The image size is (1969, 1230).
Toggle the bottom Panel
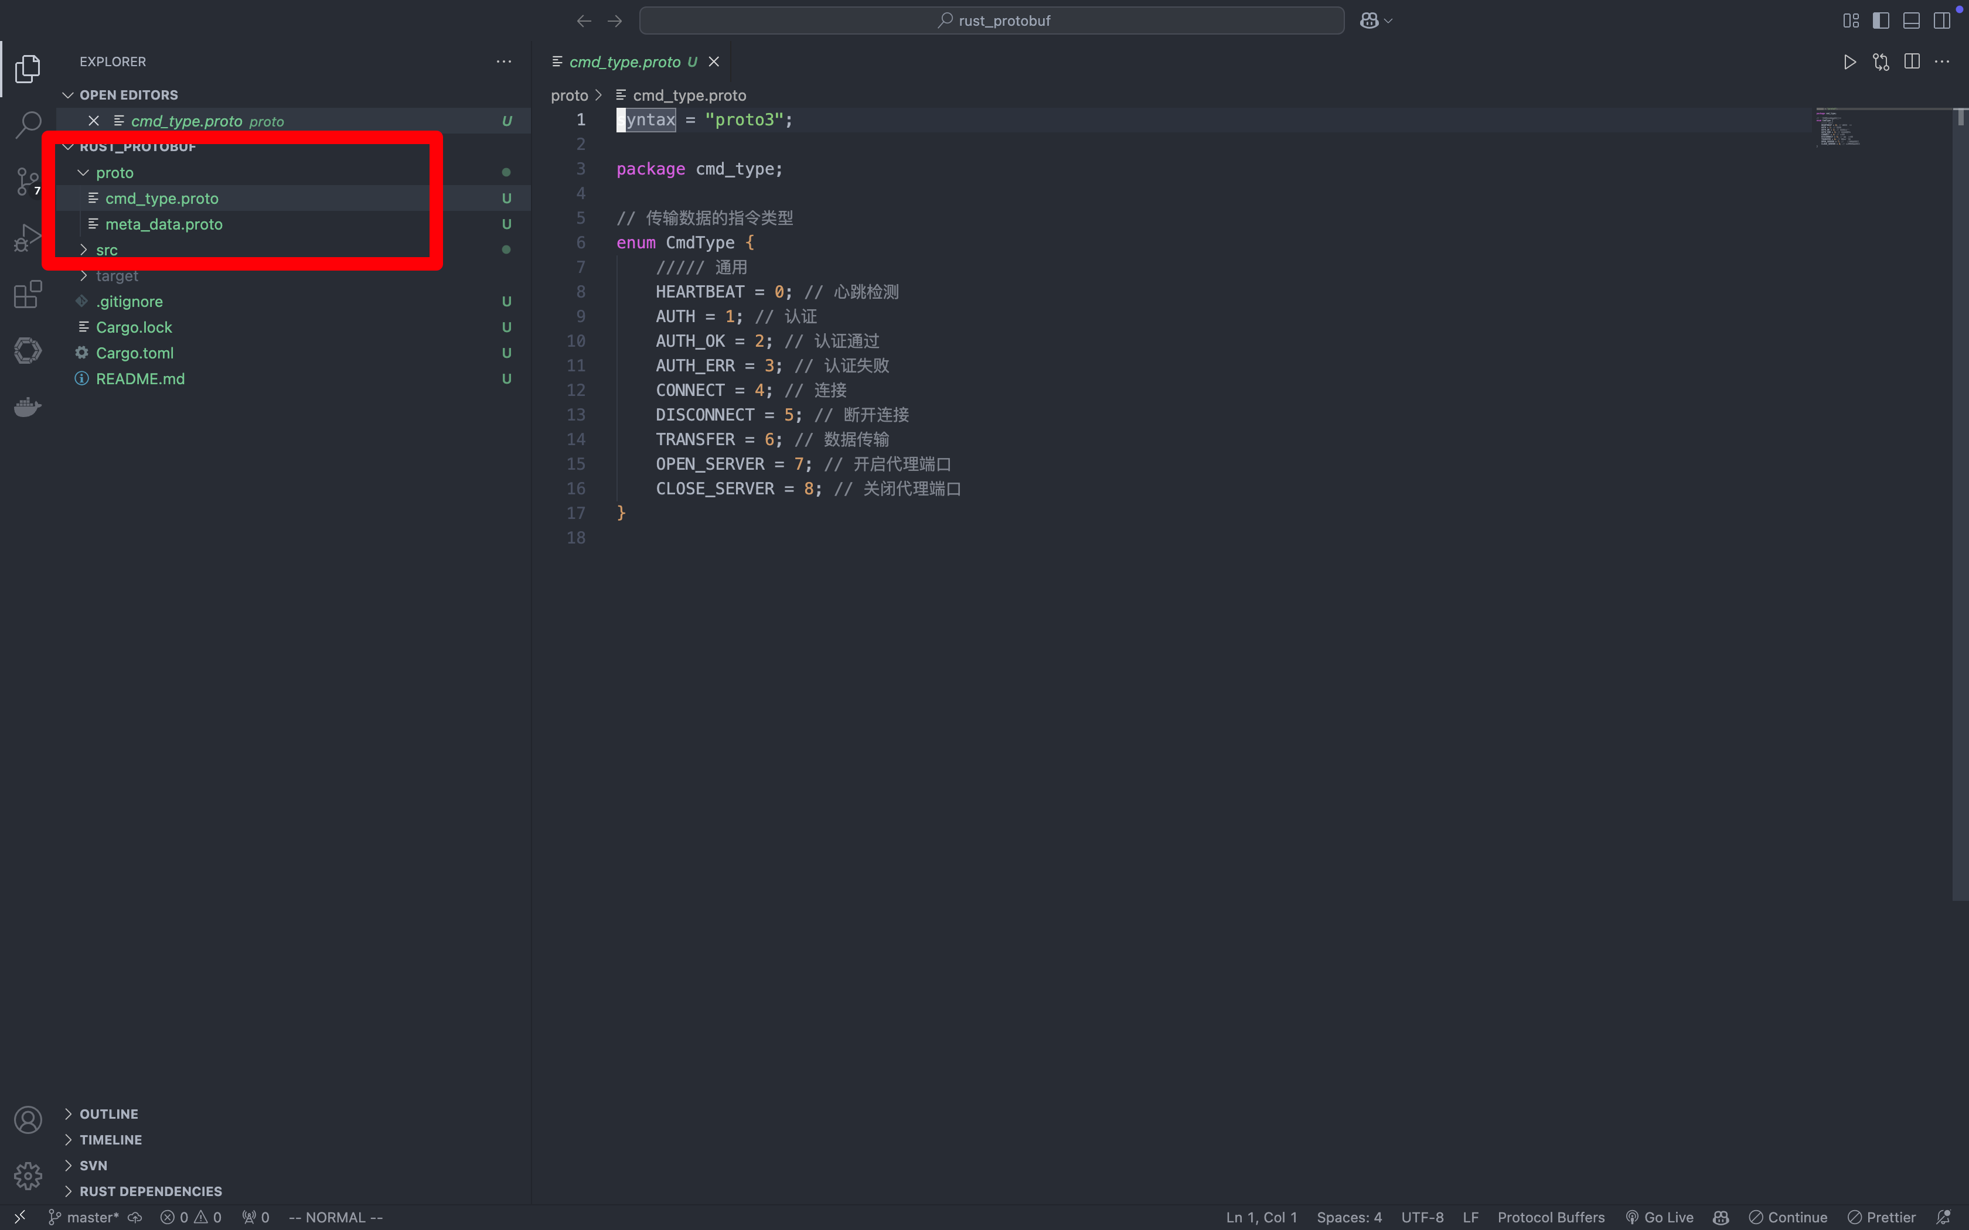pyautogui.click(x=1911, y=20)
